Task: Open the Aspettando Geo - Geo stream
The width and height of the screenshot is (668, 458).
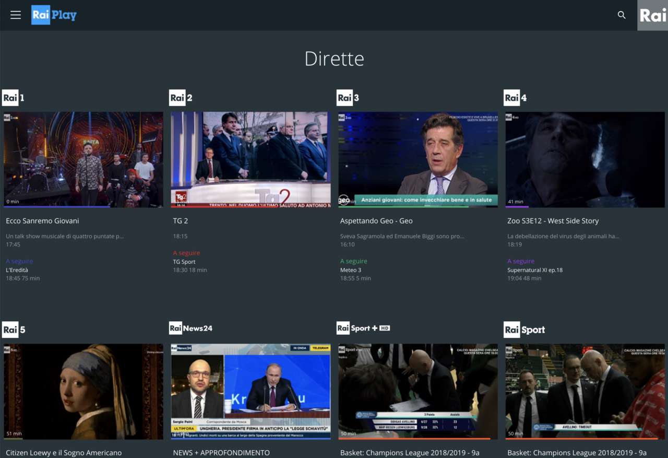Action: (x=417, y=160)
